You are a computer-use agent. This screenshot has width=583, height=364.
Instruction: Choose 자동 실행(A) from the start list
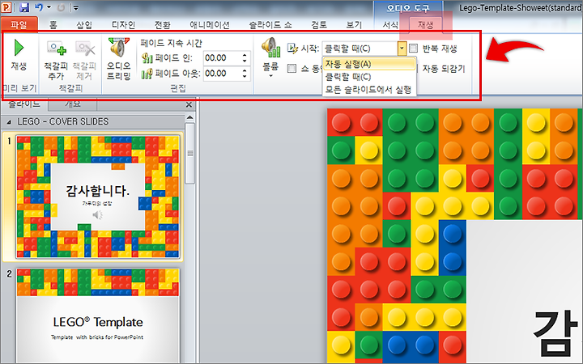tap(369, 64)
